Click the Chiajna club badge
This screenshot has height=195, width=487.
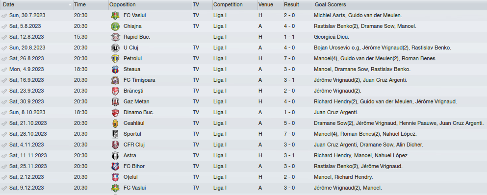115,26
